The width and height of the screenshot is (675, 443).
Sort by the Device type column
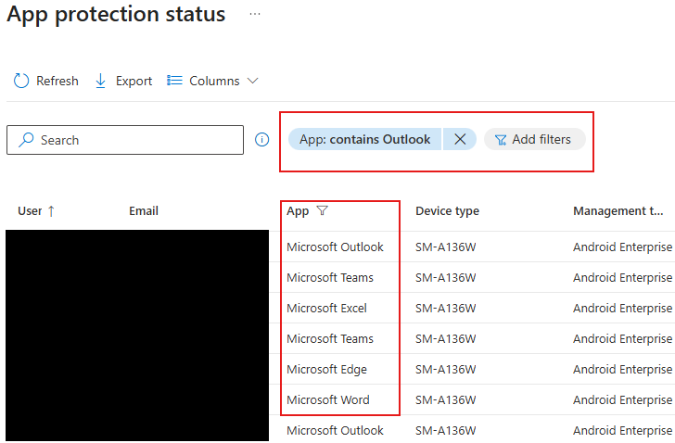point(447,211)
